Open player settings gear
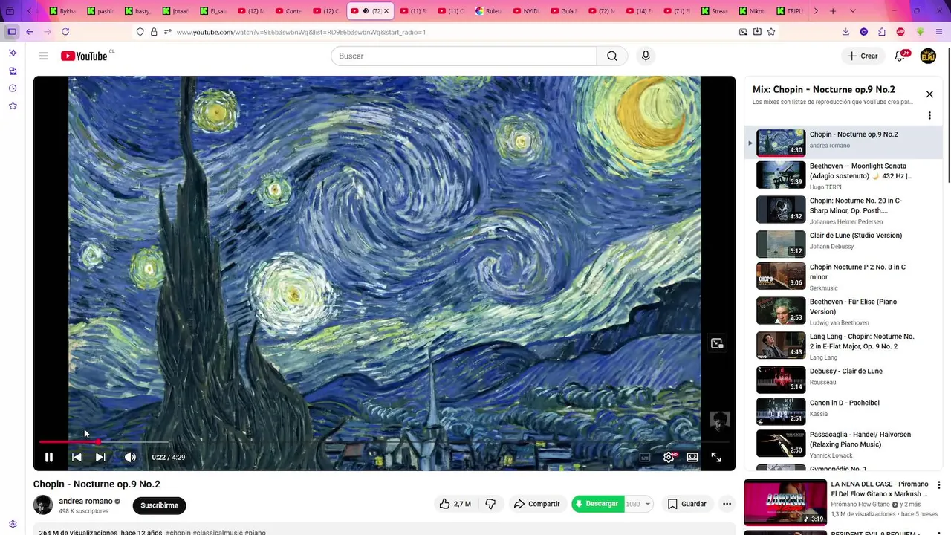This screenshot has height=535, width=951. coord(669,457)
